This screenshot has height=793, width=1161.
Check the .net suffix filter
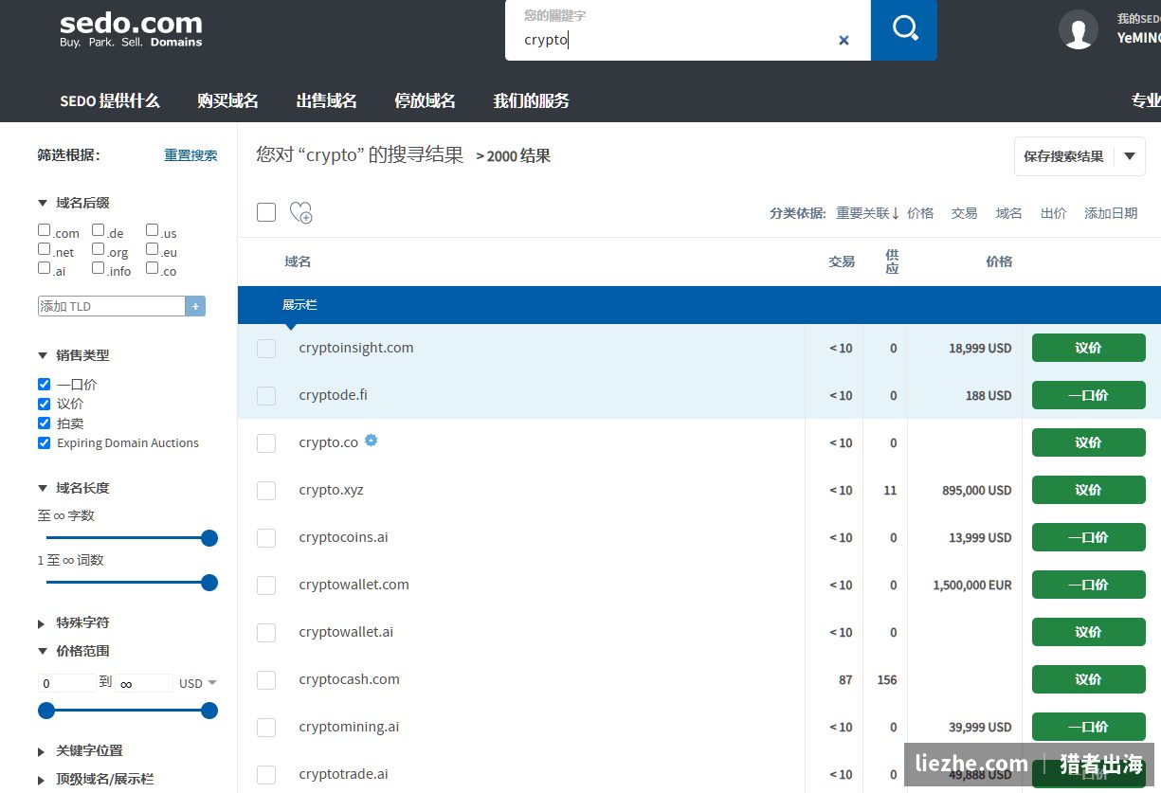[x=44, y=249]
